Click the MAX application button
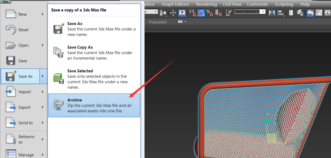 [6, 2]
